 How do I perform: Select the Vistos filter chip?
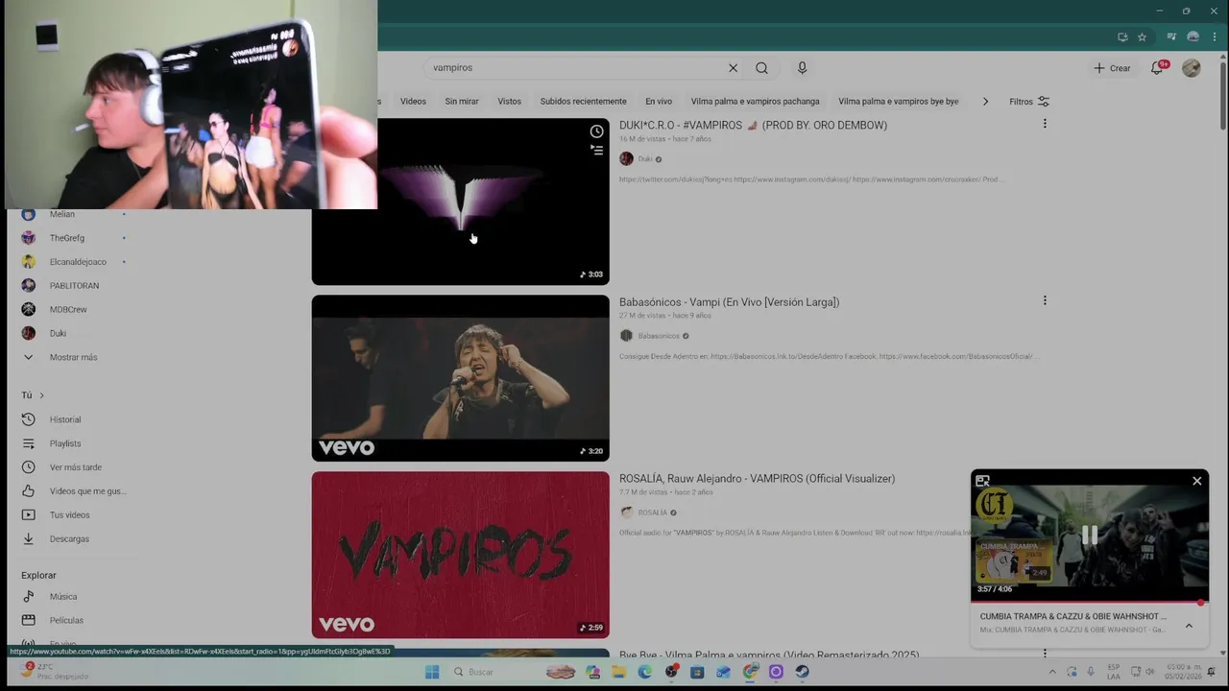(x=509, y=102)
